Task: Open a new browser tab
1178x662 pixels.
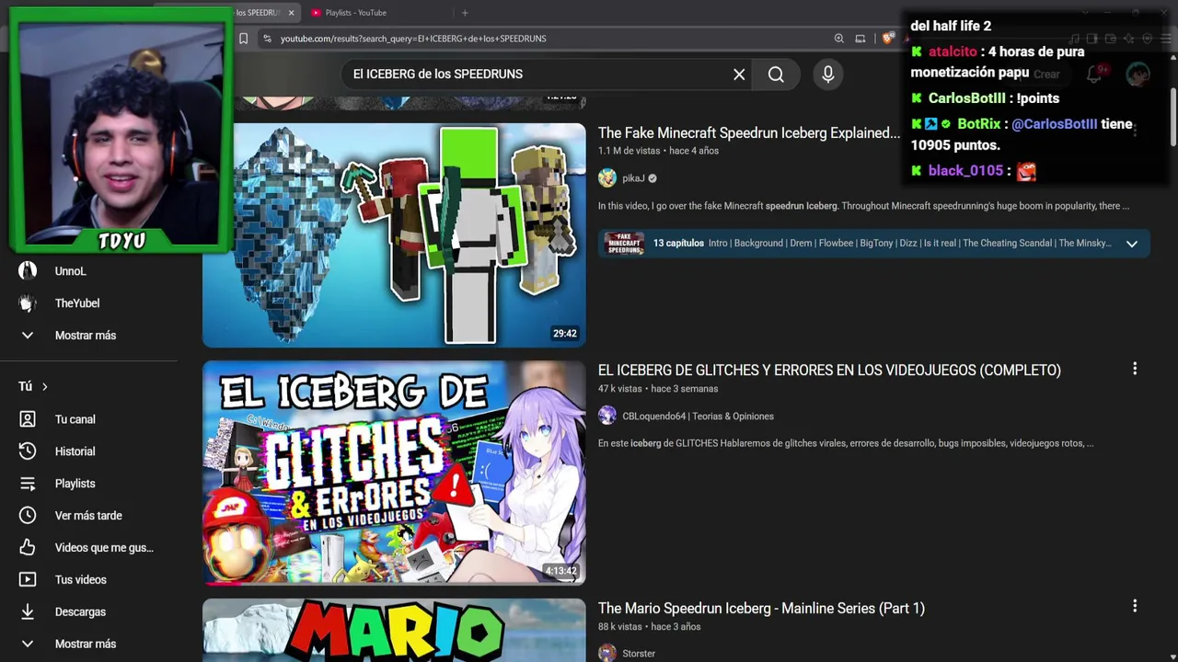Action: [465, 13]
